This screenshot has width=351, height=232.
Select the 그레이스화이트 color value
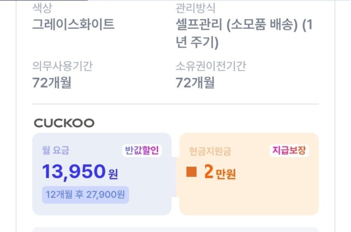tap(73, 24)
